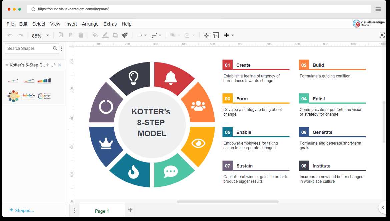Screen dimensions: 390x221
Task: Select the straight connection arrow icon
Action: (139, 35)
